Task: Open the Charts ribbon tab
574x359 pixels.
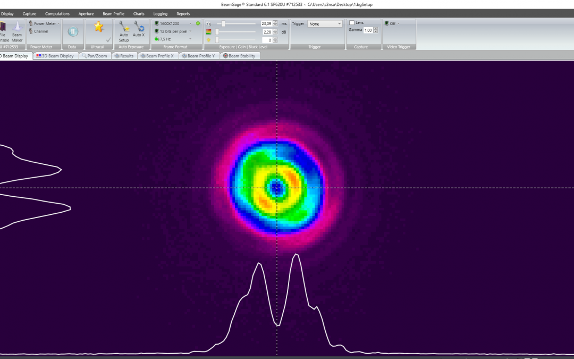Action: (139, 14)
